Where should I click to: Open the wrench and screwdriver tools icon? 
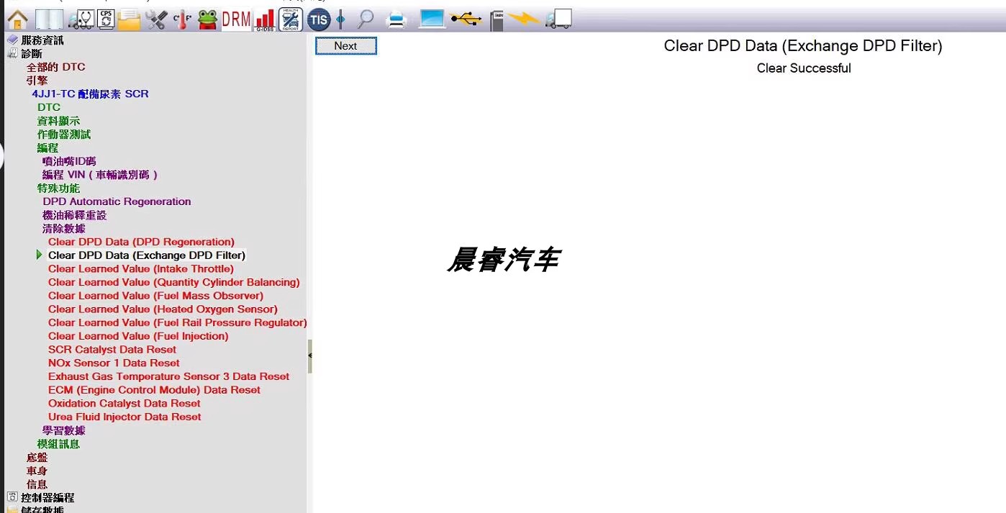pyautogui.click(x=156, y=19)
